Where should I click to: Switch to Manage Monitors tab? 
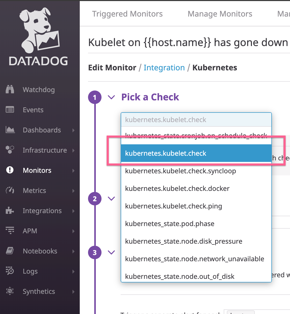220,14
